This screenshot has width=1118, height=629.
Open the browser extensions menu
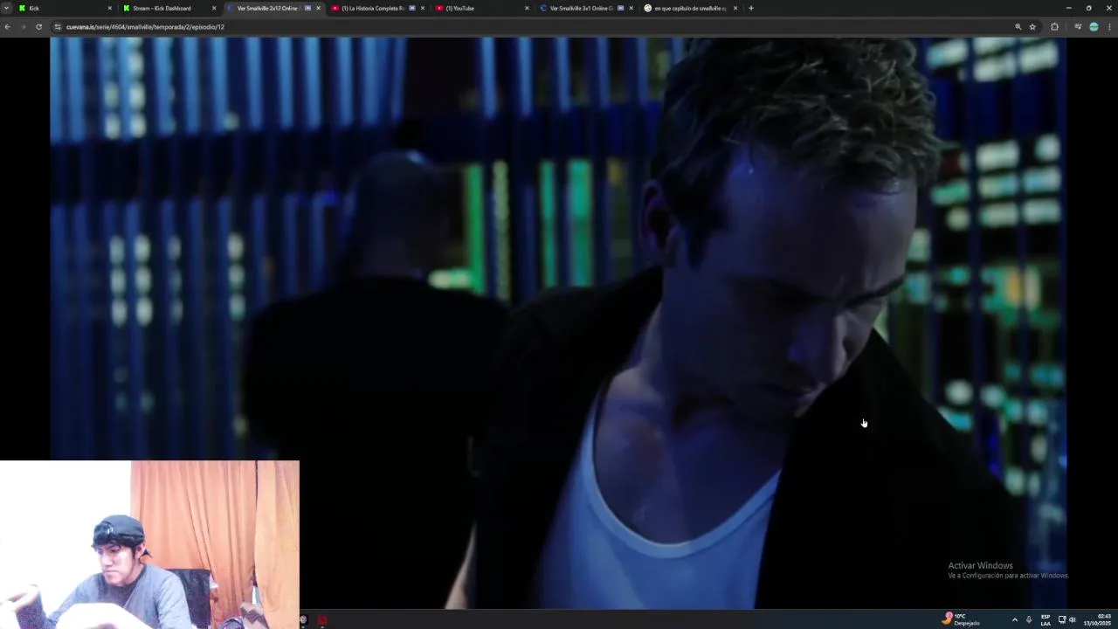tap(1054, 27)
